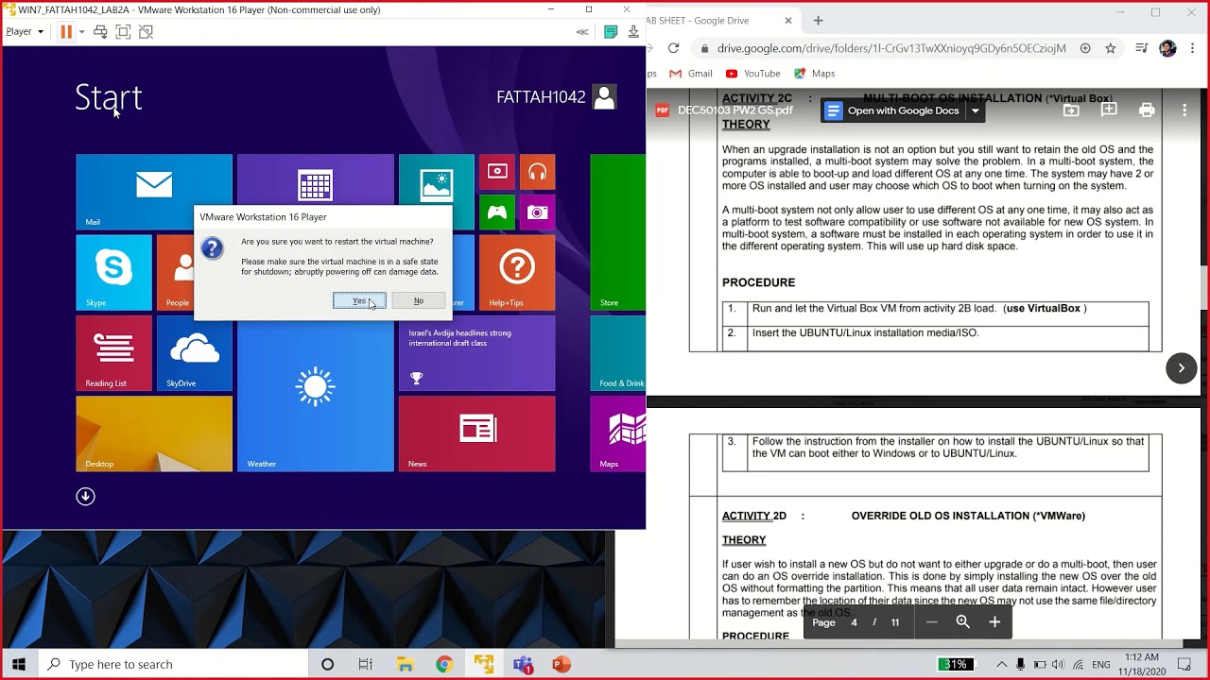
Task: Click the download/install tools icon in VMware toolbar
Action: (633, 31)
